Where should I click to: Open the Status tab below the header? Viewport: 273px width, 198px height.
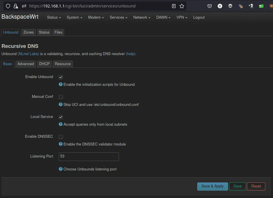(44, 32)
